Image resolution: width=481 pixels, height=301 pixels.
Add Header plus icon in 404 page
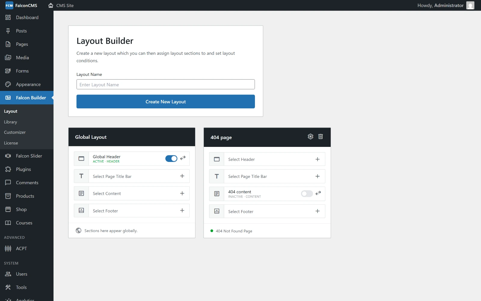coord(317,159)
